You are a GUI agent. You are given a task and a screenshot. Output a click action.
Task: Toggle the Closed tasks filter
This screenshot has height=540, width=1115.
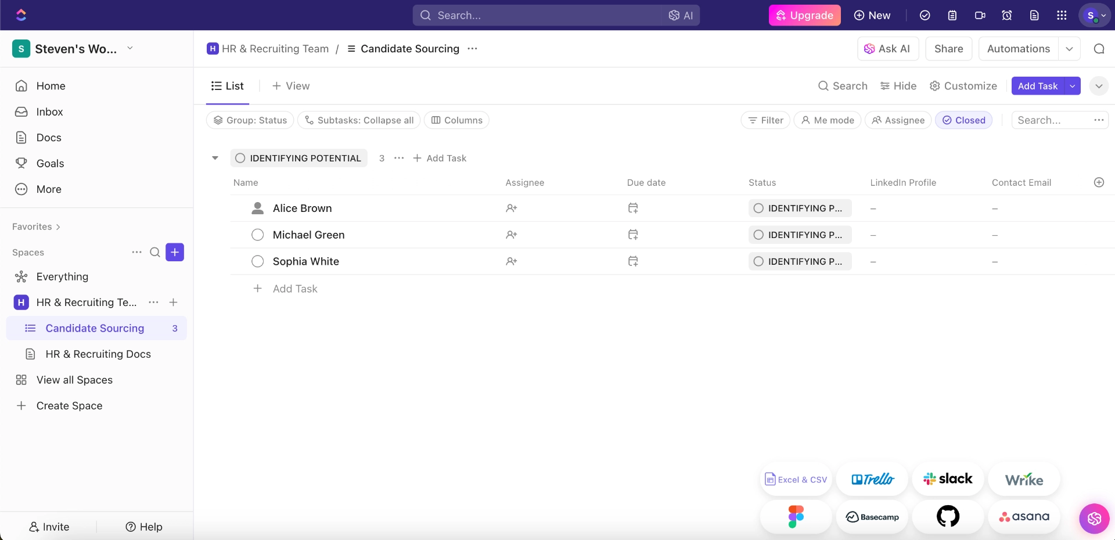[x=963, y=120]
